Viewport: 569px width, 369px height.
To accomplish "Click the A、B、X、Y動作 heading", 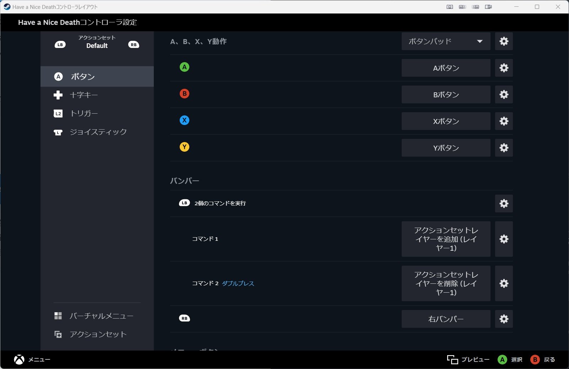I will coord(198,42).
